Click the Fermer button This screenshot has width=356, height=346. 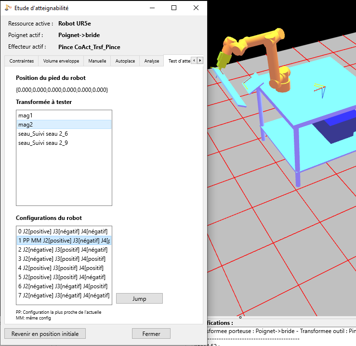pos(151,333)
